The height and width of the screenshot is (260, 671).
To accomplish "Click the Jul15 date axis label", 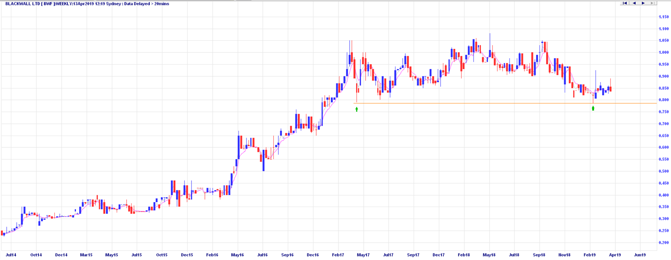I will tap(137, 255).
